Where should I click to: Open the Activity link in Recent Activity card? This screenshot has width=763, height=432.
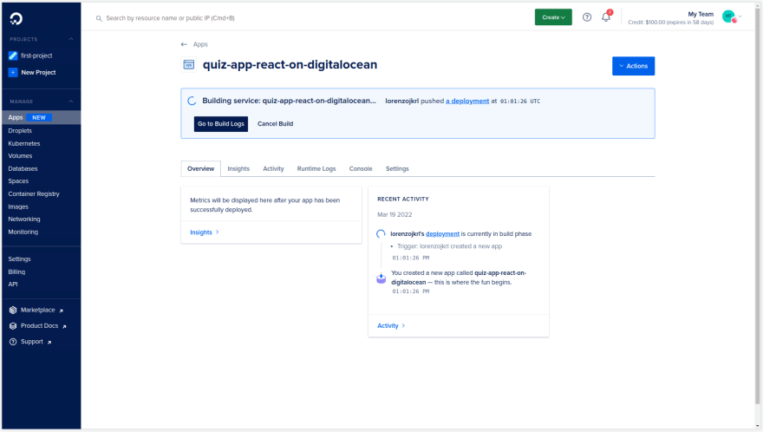click(391, 326)
